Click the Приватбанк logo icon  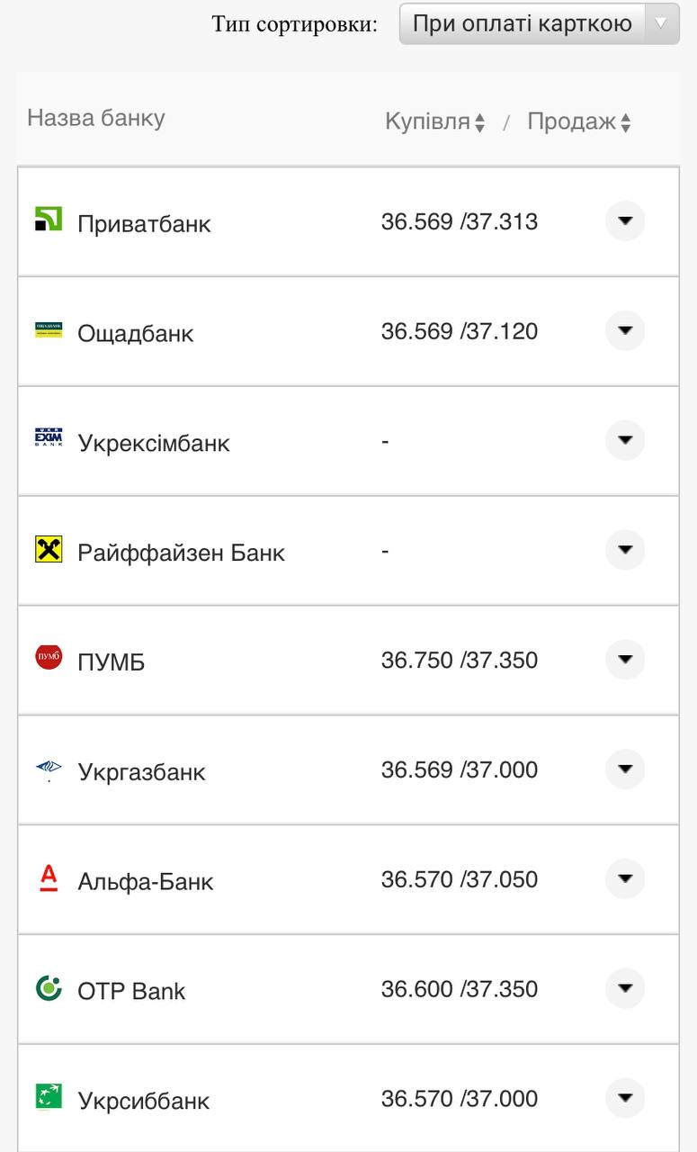49,219
